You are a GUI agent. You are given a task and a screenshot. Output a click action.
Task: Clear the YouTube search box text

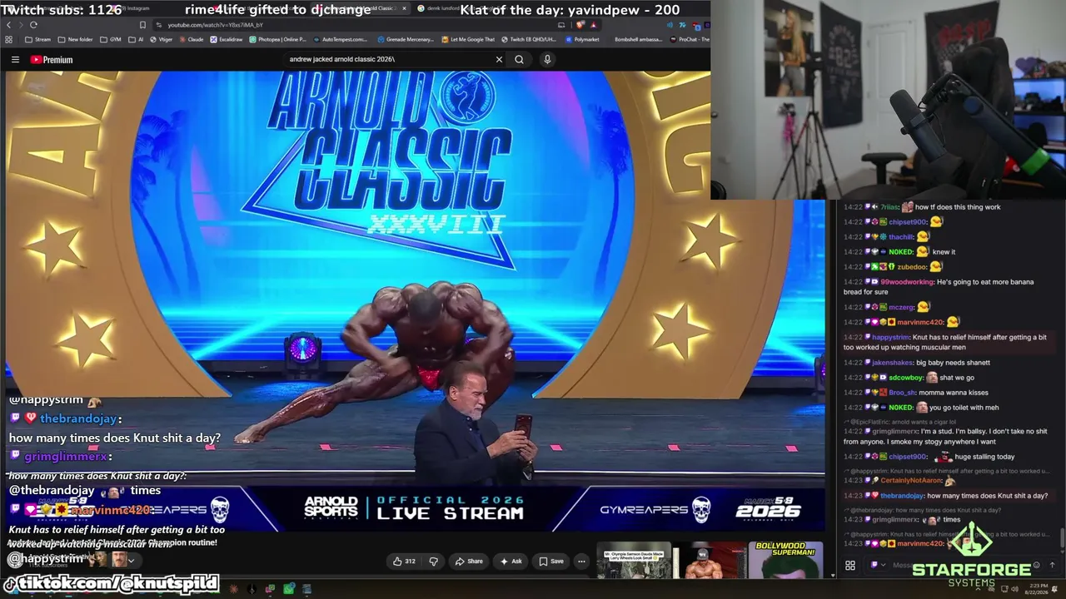tap(499, 59)
